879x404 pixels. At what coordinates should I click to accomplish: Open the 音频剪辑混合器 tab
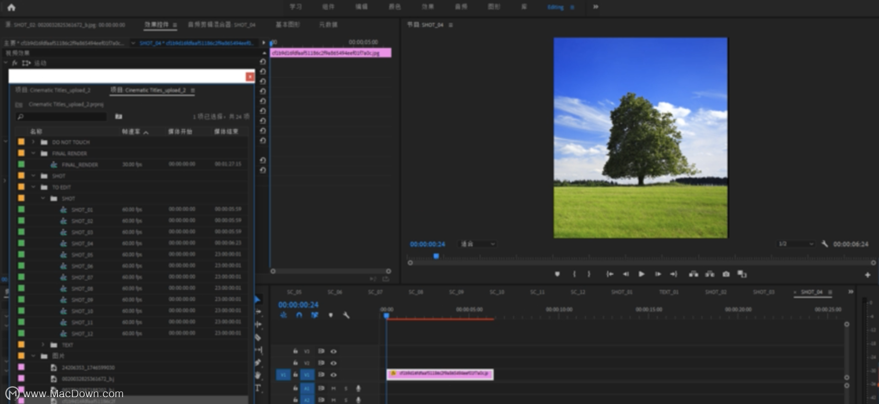(222, 25)
